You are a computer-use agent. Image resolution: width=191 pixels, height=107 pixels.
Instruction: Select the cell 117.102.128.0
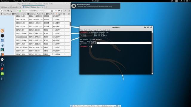click(x=21, y=47)
